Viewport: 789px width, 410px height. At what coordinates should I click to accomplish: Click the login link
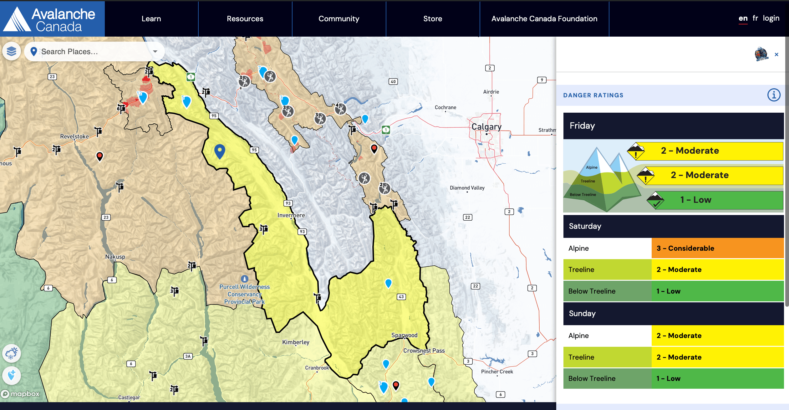[x=771, y=18]
